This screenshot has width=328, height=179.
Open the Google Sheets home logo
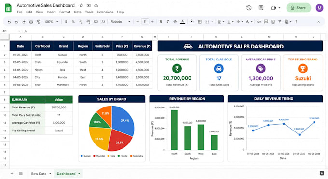[8, 8]
